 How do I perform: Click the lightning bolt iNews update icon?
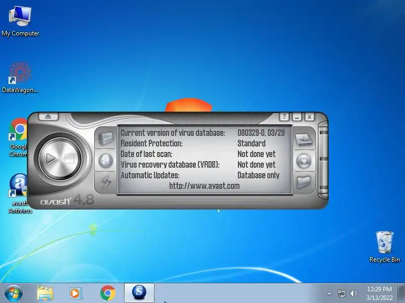pyautogui.click(x=106, y=182)
